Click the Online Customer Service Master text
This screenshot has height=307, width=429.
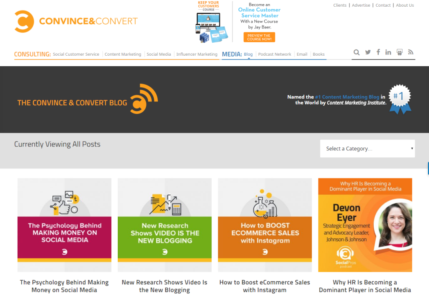click(x=259, y=13)
